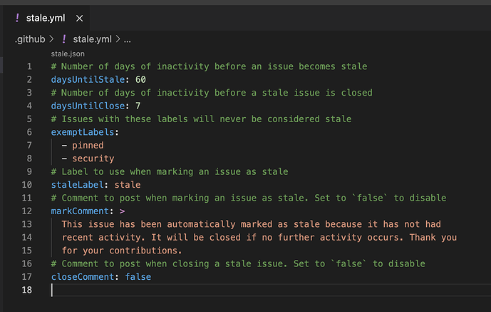This screenshot has height=312, width=491.
Task: Click the comment 'before a stale issue is closed'
Action: (212, 93)
